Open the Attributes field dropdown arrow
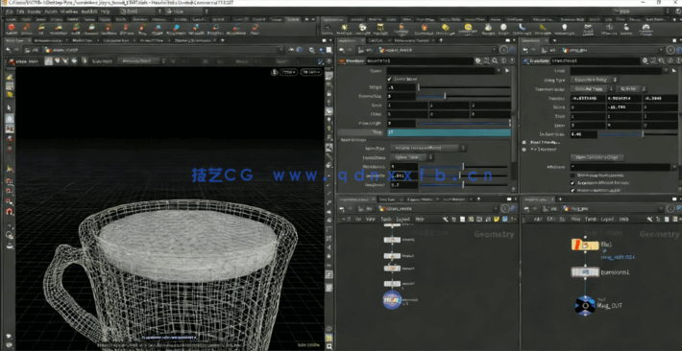The image size is (682, 351). [674, 167]
